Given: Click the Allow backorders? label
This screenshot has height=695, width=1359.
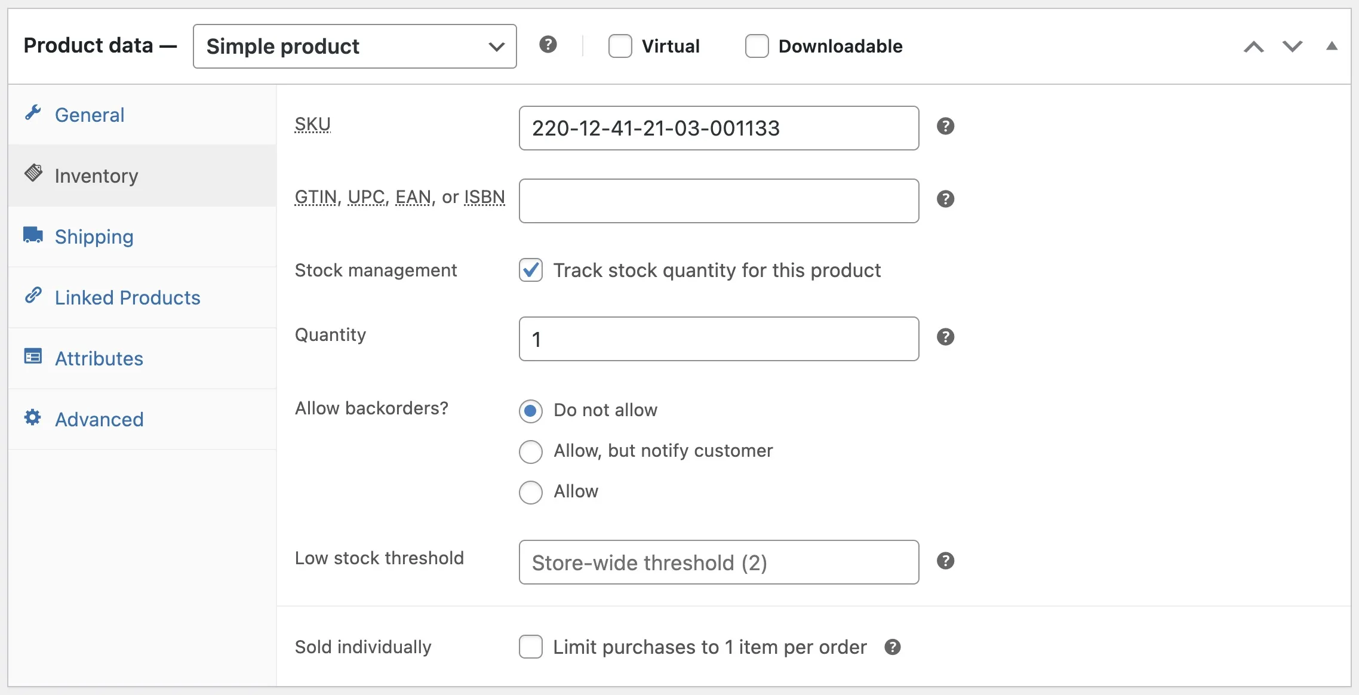Looking at the screenshot, I should (x=371, y=408).
